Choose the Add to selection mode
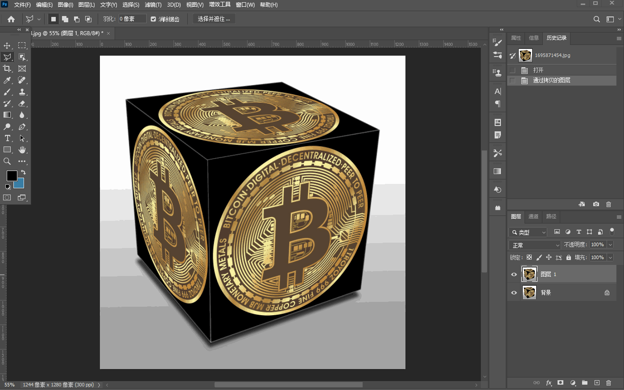Viewport: 624px width, 390px height. tap(65, 19)
